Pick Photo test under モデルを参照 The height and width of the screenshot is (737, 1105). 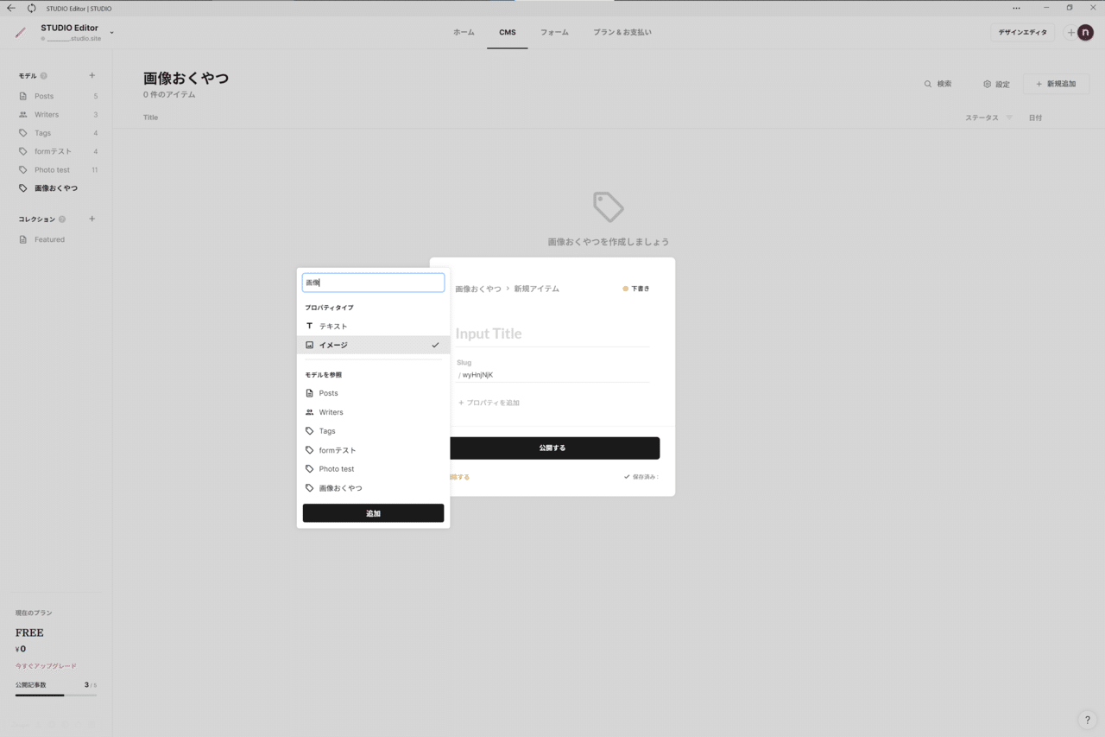(x=373, y=469)
